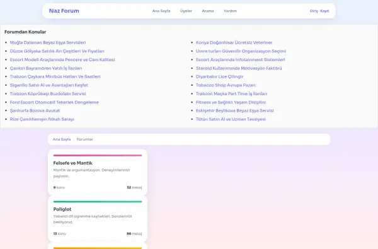
Task: Open Escort Modeli Pencere ve Cam Kalitesi topic
Action: (x=62, y=60)
